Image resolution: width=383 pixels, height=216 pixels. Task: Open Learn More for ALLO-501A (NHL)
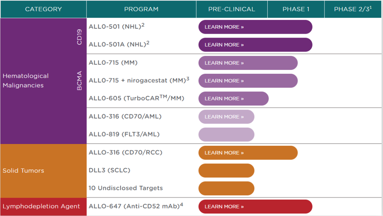(x=224, y=45)
